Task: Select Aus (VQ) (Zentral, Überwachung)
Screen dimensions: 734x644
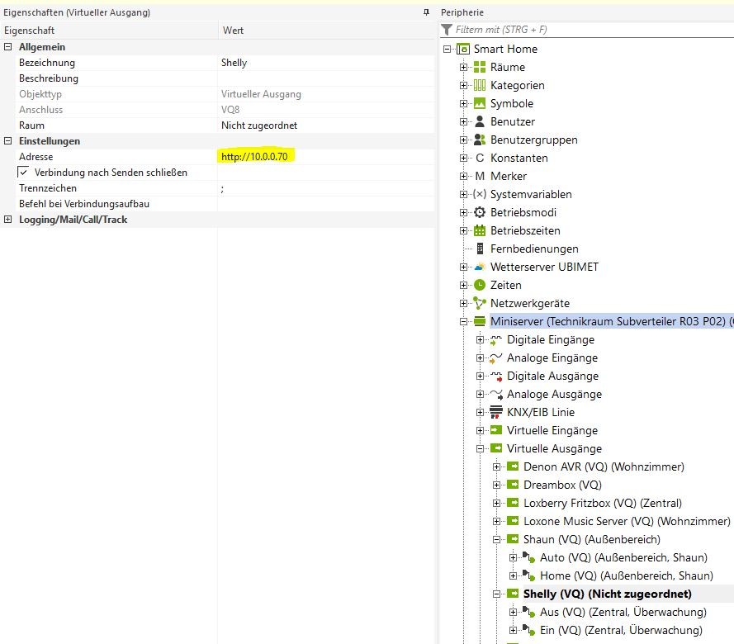Action: click(x=623, y=612)
